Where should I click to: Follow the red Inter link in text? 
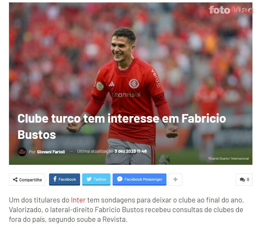[78, 200]
